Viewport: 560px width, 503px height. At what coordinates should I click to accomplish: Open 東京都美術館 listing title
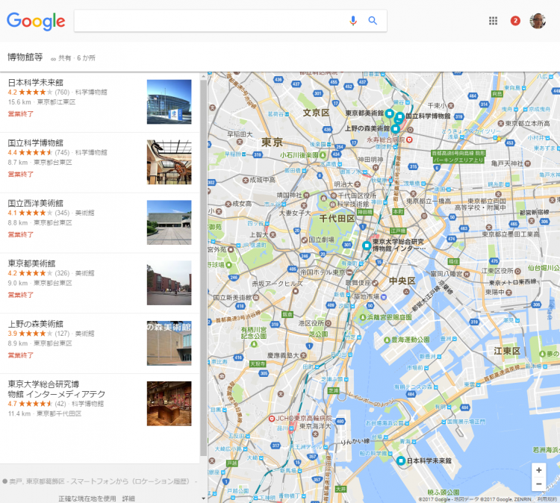(31, 263)
